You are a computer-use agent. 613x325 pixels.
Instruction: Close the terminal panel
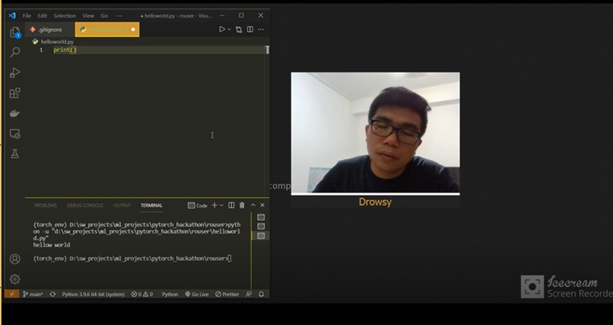click(262, 206)
